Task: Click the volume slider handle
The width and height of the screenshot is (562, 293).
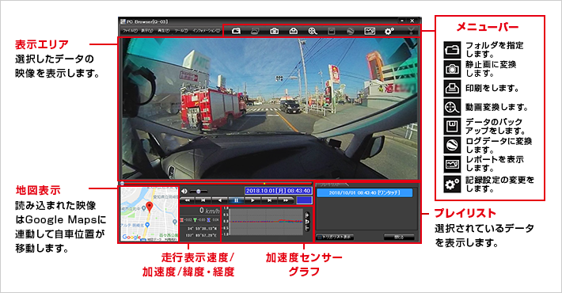Action: pos(198,192)
